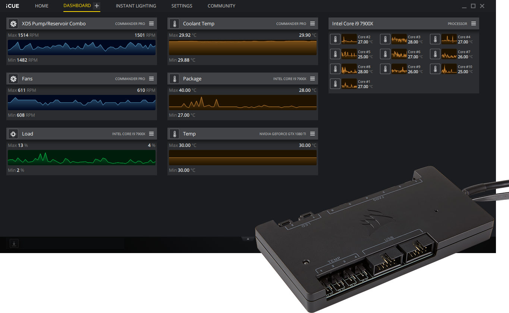Image resolution: width=509 pixels, height=313 pixels.
Task: Open the Home tab
Action: point(42,6)
